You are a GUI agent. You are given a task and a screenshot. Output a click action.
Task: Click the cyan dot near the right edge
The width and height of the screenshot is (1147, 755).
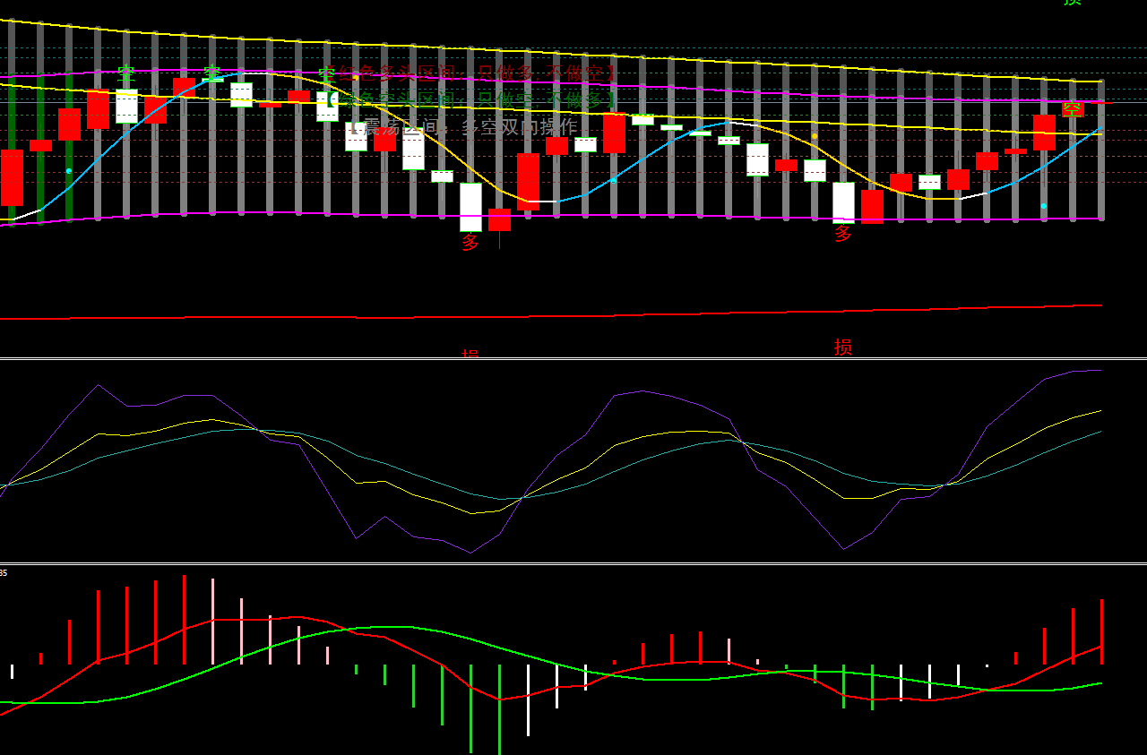point(1044,206)
